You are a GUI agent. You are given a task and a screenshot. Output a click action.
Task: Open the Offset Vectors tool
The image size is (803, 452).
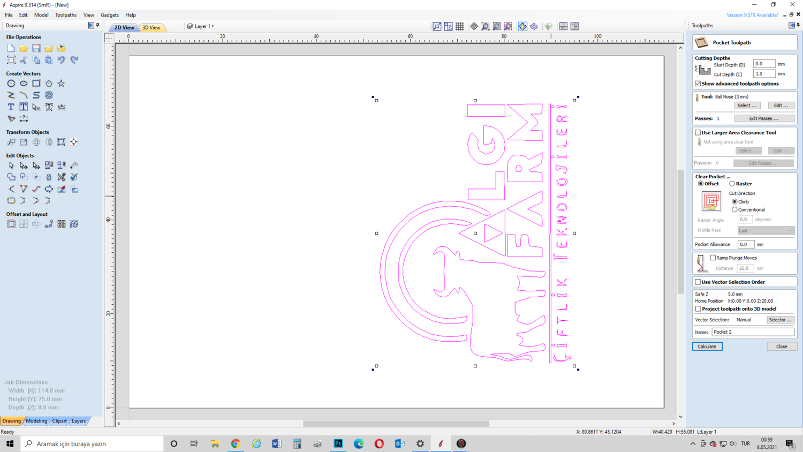click(11, 224)
